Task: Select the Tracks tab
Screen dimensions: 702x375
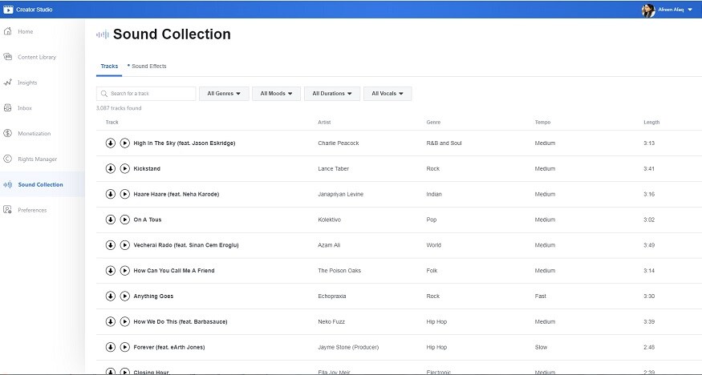Action: point(109,66)
